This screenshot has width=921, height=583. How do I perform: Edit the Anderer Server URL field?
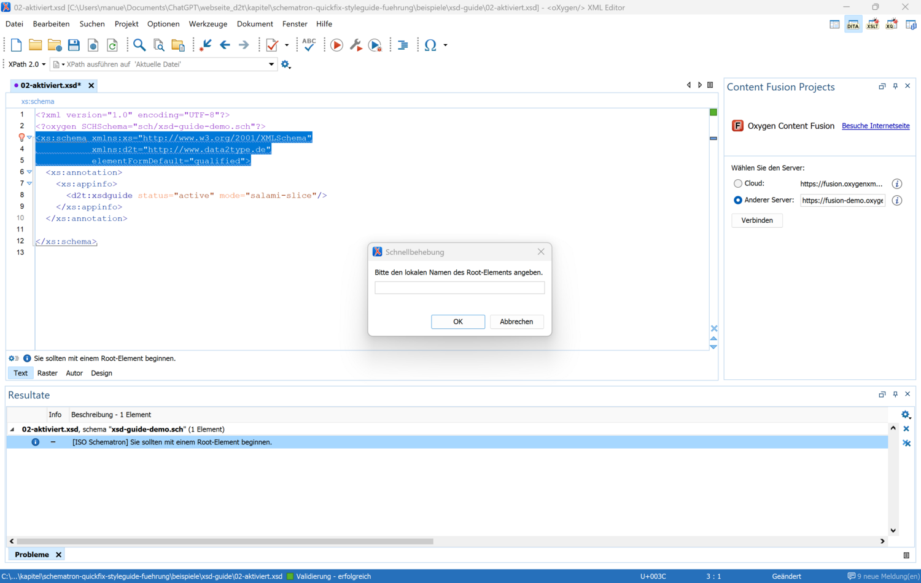[842, 200]
